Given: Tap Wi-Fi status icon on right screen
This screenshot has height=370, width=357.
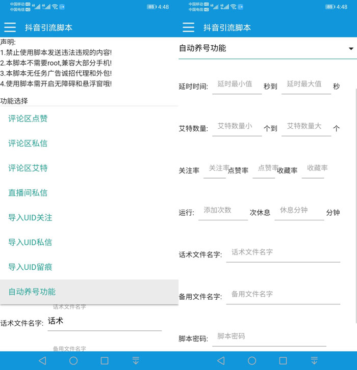Looking at the screenshot, I should coord(234,7).
